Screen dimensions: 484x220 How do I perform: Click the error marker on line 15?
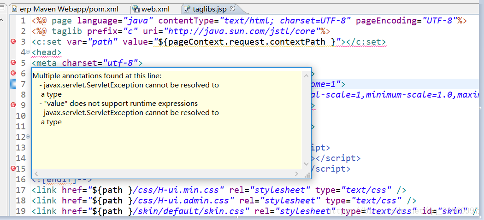pyautogui.click(x=13, y=168)
